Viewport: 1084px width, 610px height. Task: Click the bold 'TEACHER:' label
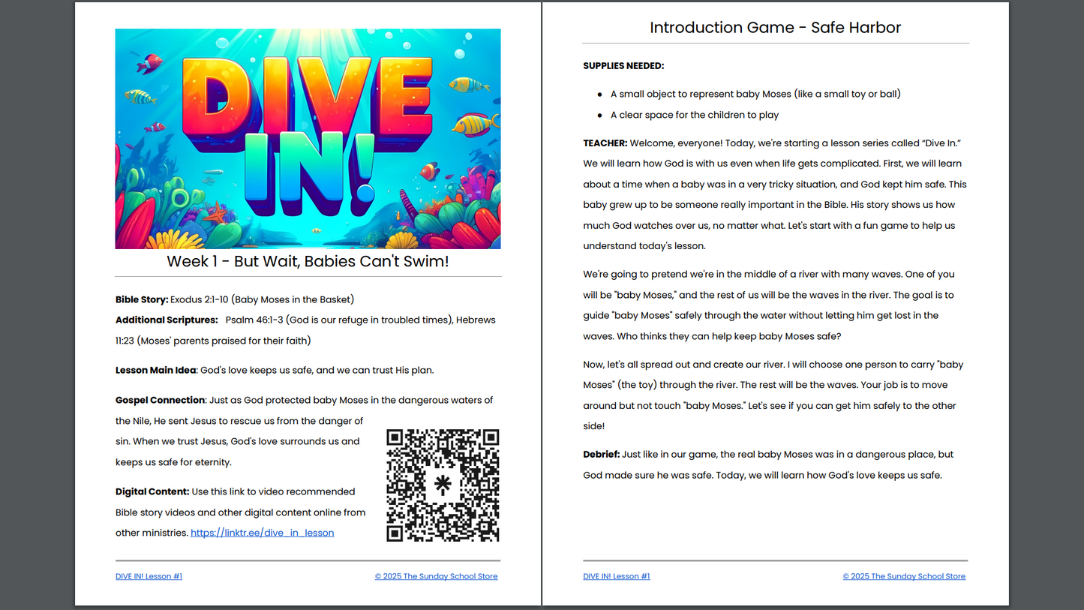605,143
